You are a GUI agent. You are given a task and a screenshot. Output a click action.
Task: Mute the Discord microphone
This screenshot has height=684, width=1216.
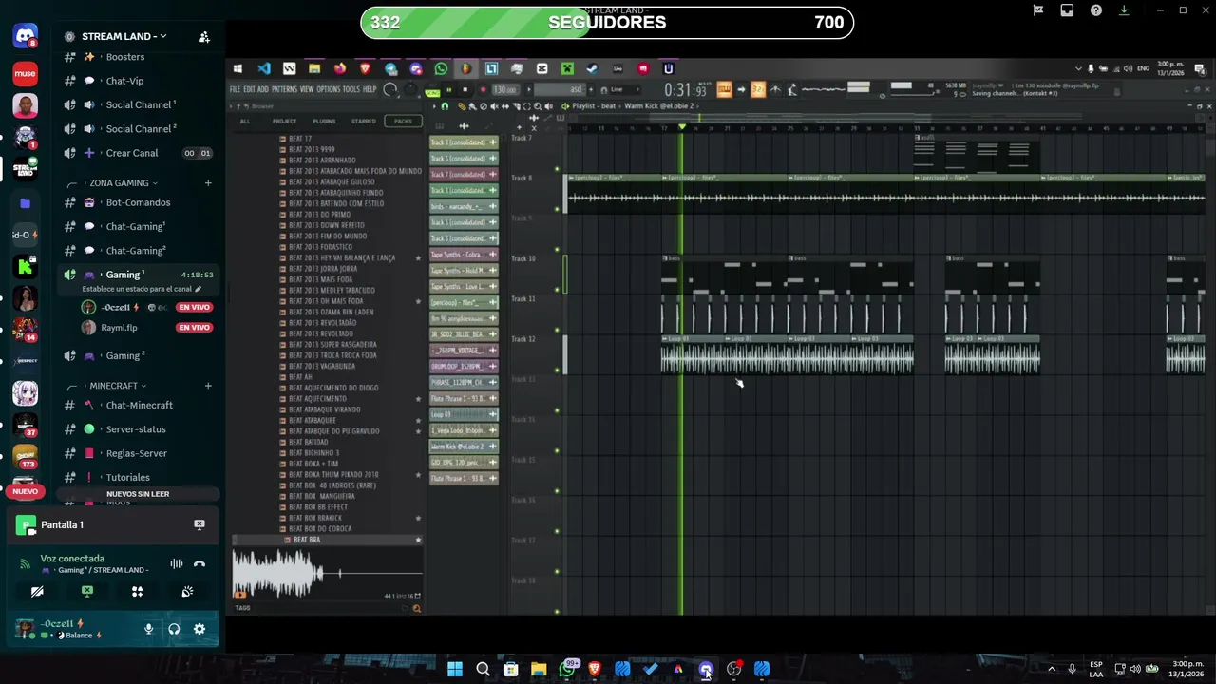(x=148, y=629)
